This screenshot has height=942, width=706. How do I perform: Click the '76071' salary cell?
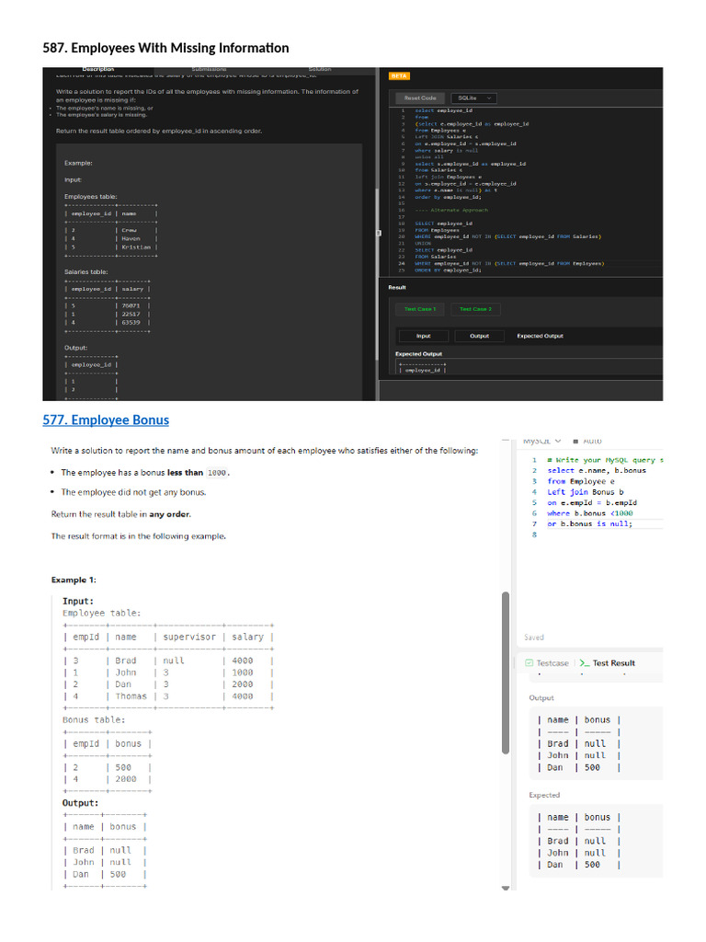pos(131,305)
